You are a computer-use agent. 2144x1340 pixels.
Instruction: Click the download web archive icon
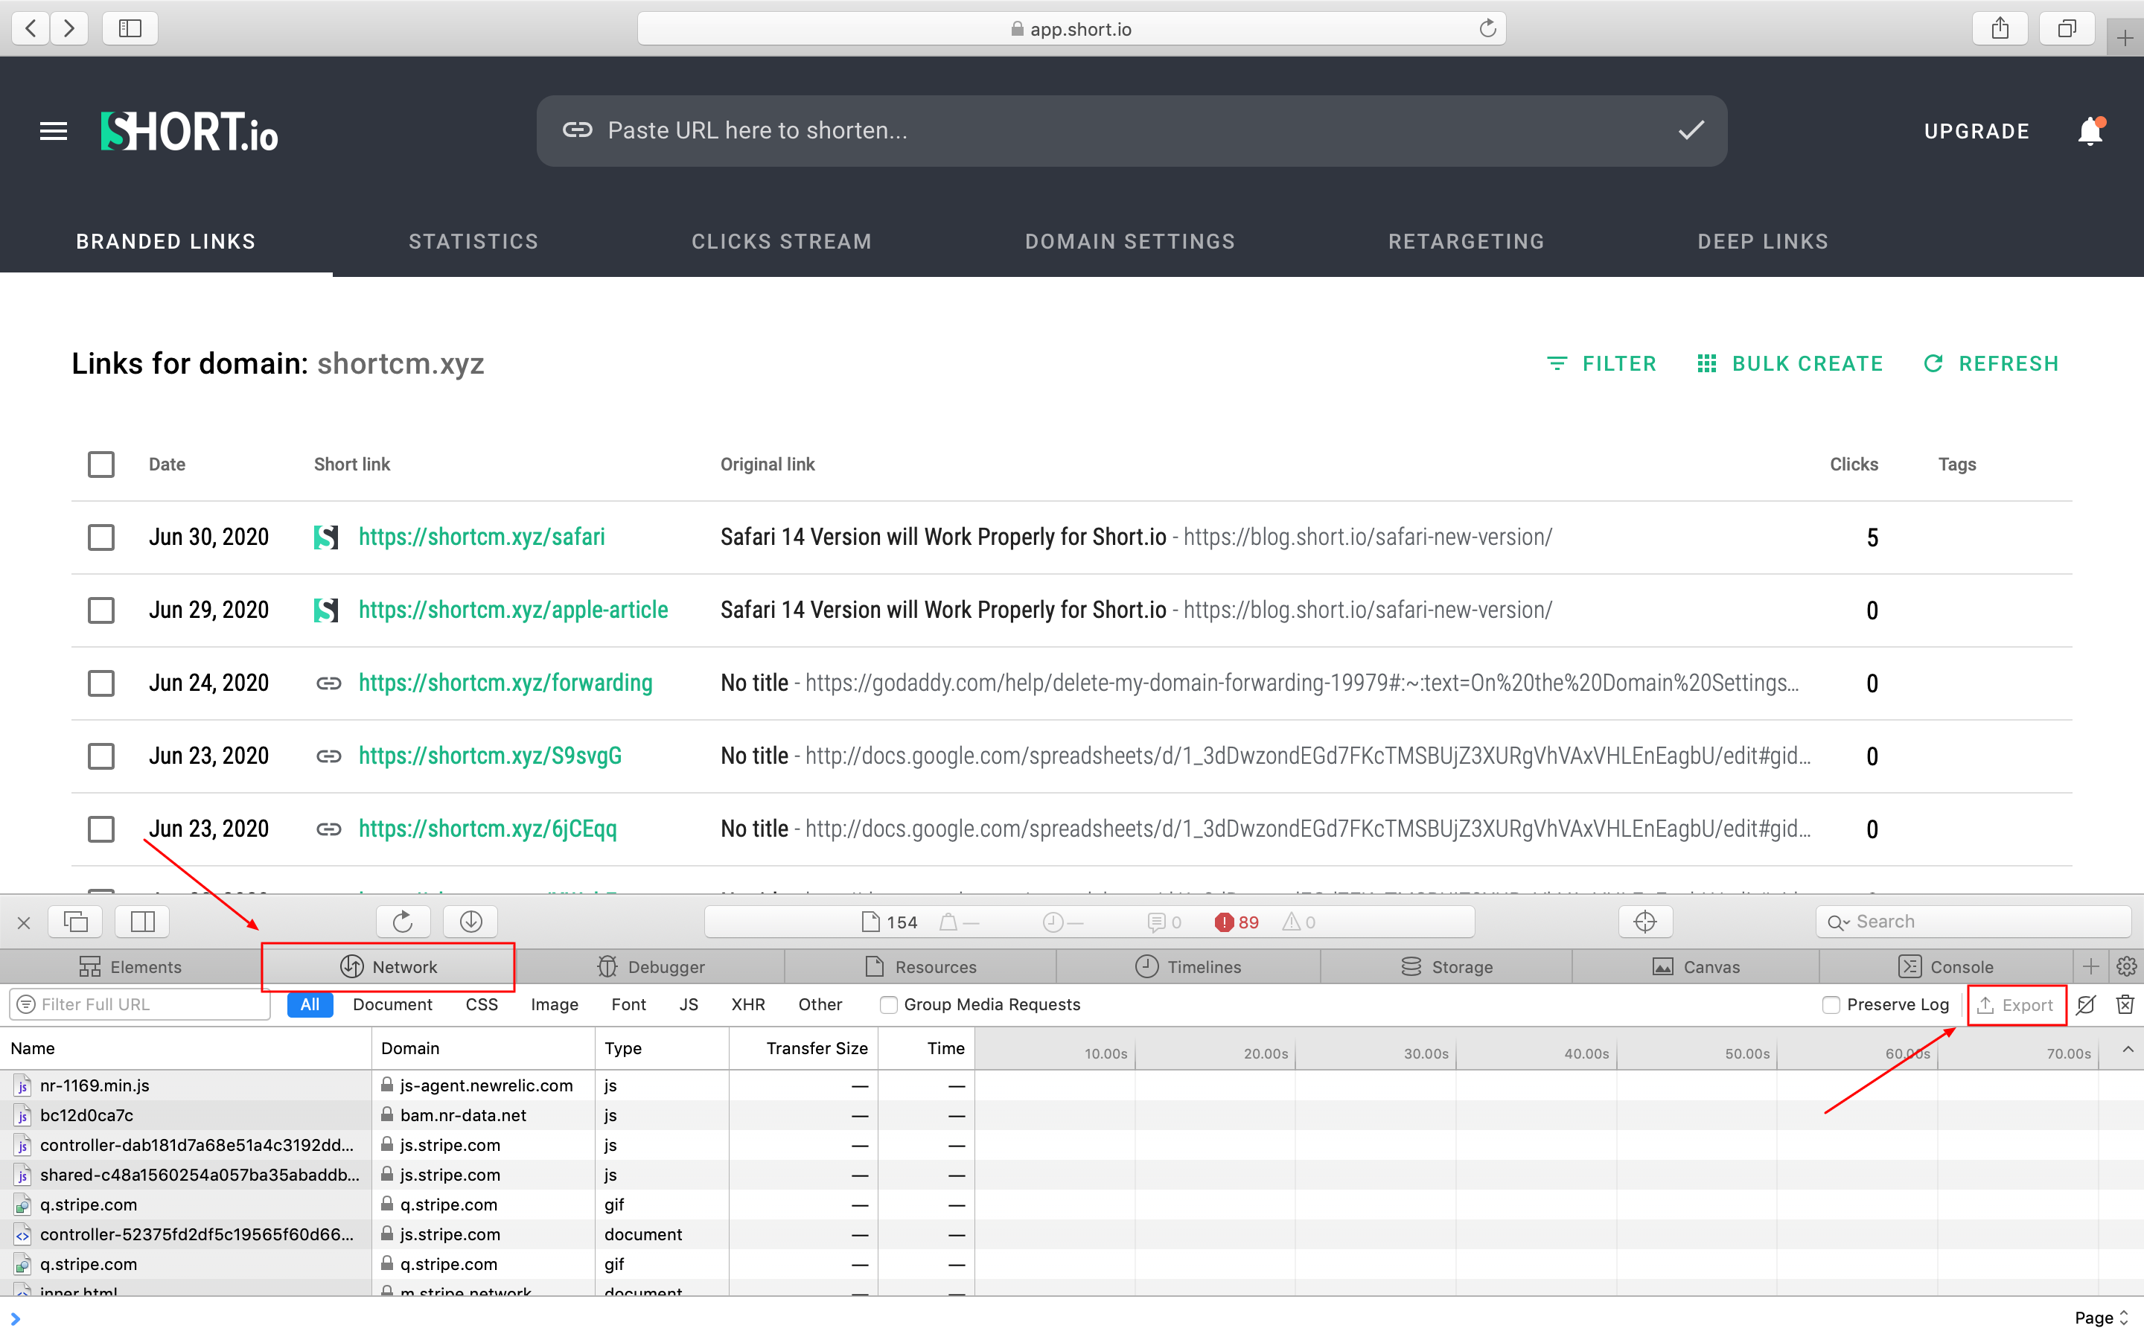coord(470,922)
